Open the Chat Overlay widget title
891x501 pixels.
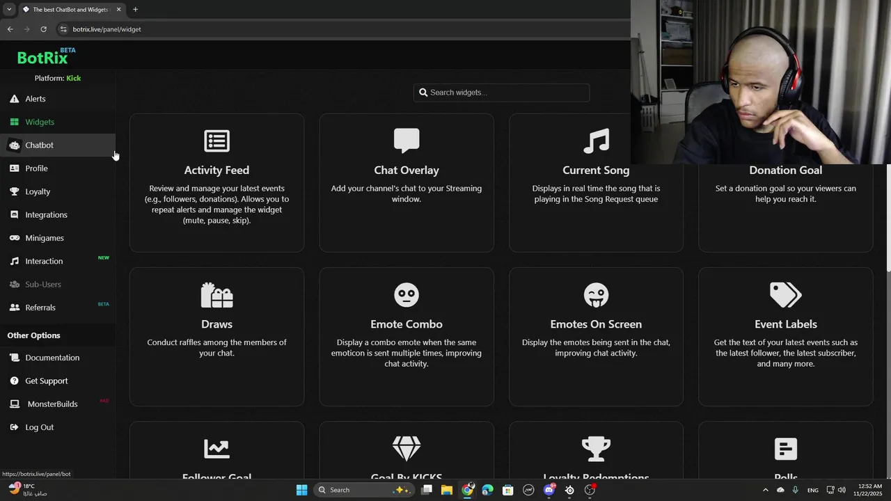click(407, 170)
